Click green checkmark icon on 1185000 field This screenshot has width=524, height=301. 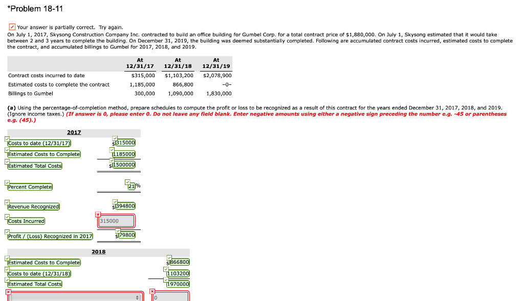112,150
